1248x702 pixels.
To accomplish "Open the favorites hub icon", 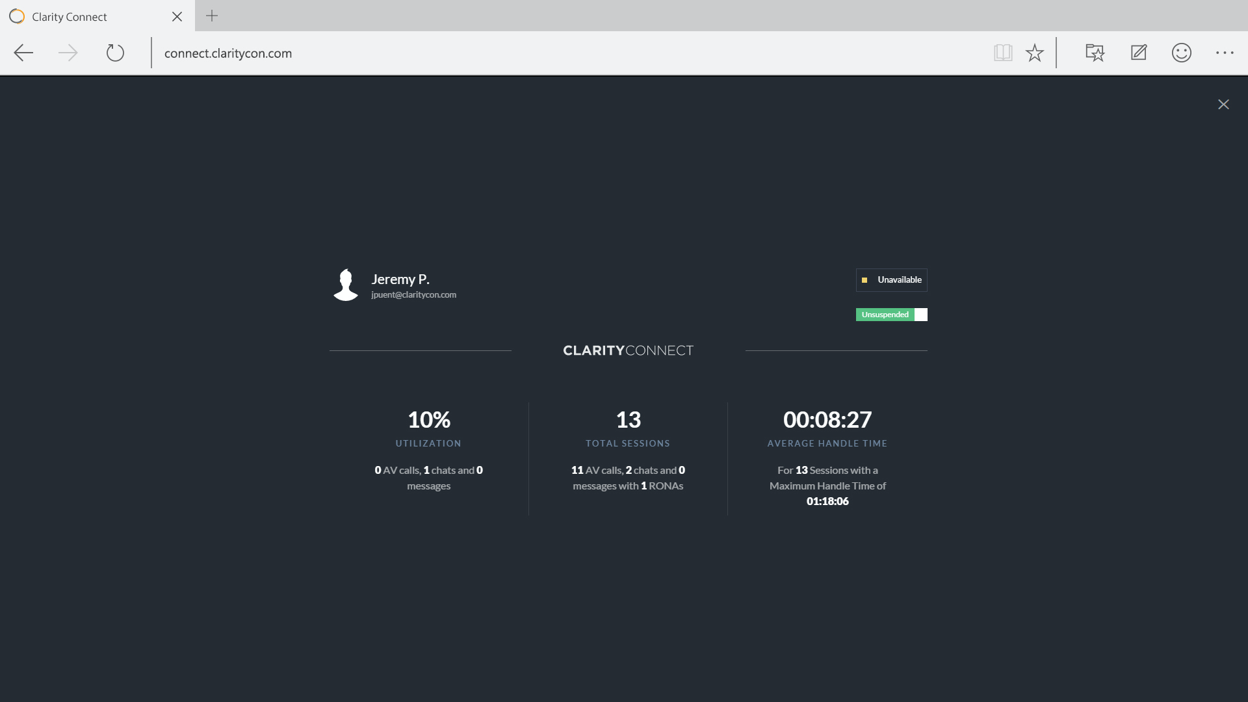I will pyautogui.click(x=1095, y=53).
